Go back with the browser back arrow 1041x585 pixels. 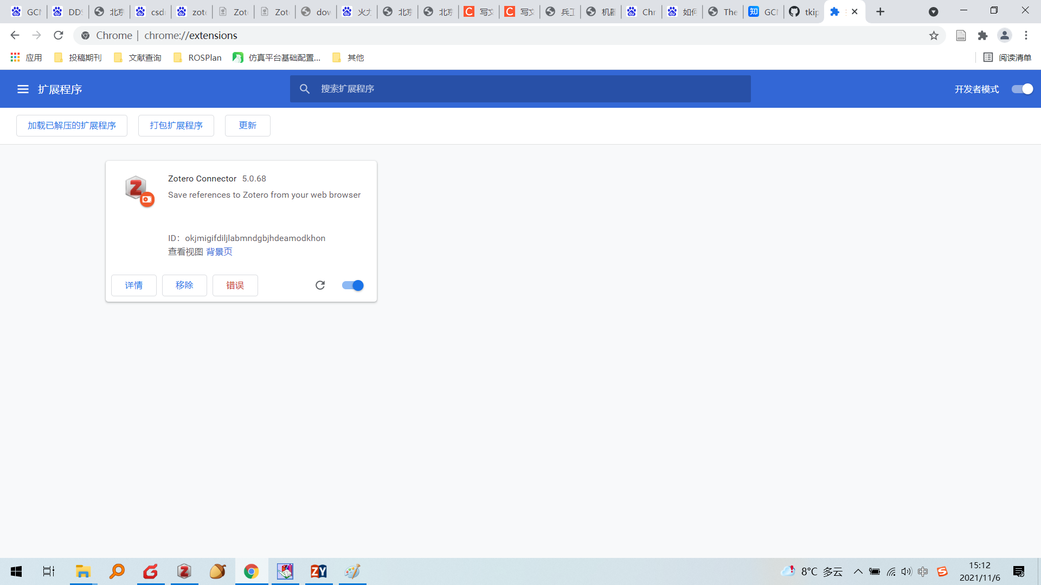pyautogui.click(x=15, y=35)
